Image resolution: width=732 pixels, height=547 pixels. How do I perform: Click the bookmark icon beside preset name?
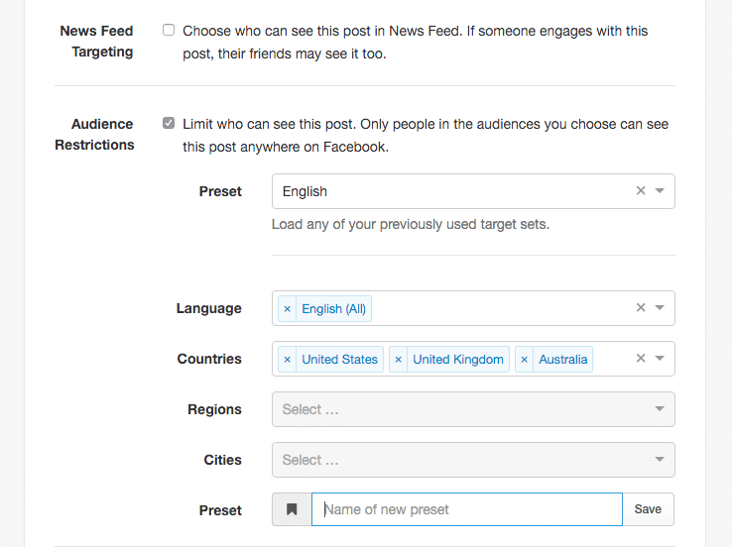[292, 509]
